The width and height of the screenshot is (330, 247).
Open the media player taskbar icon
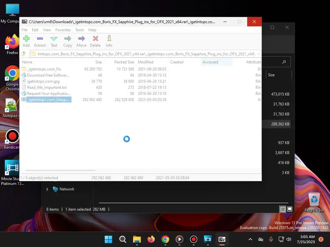(x=179, y=239)
